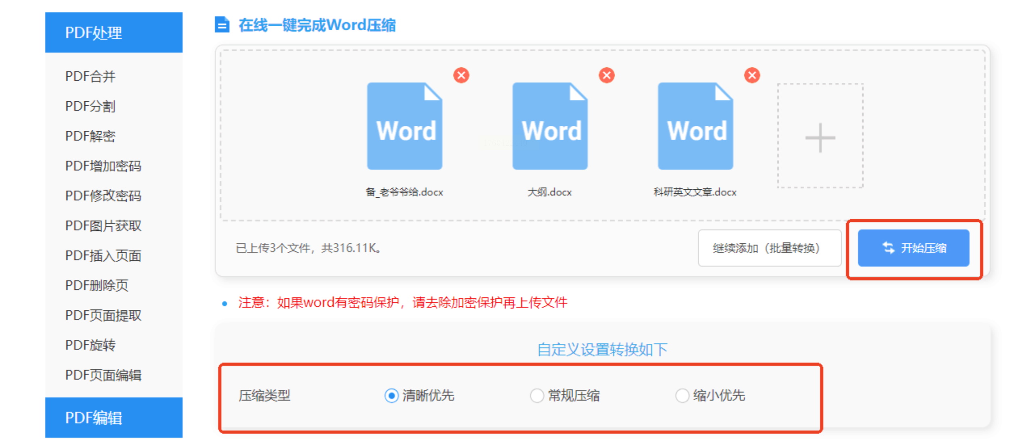This screenshot has height=439, width=1018.
Task: Open PDF旋转 in sidebar
Action: click(x=90, y=345)
